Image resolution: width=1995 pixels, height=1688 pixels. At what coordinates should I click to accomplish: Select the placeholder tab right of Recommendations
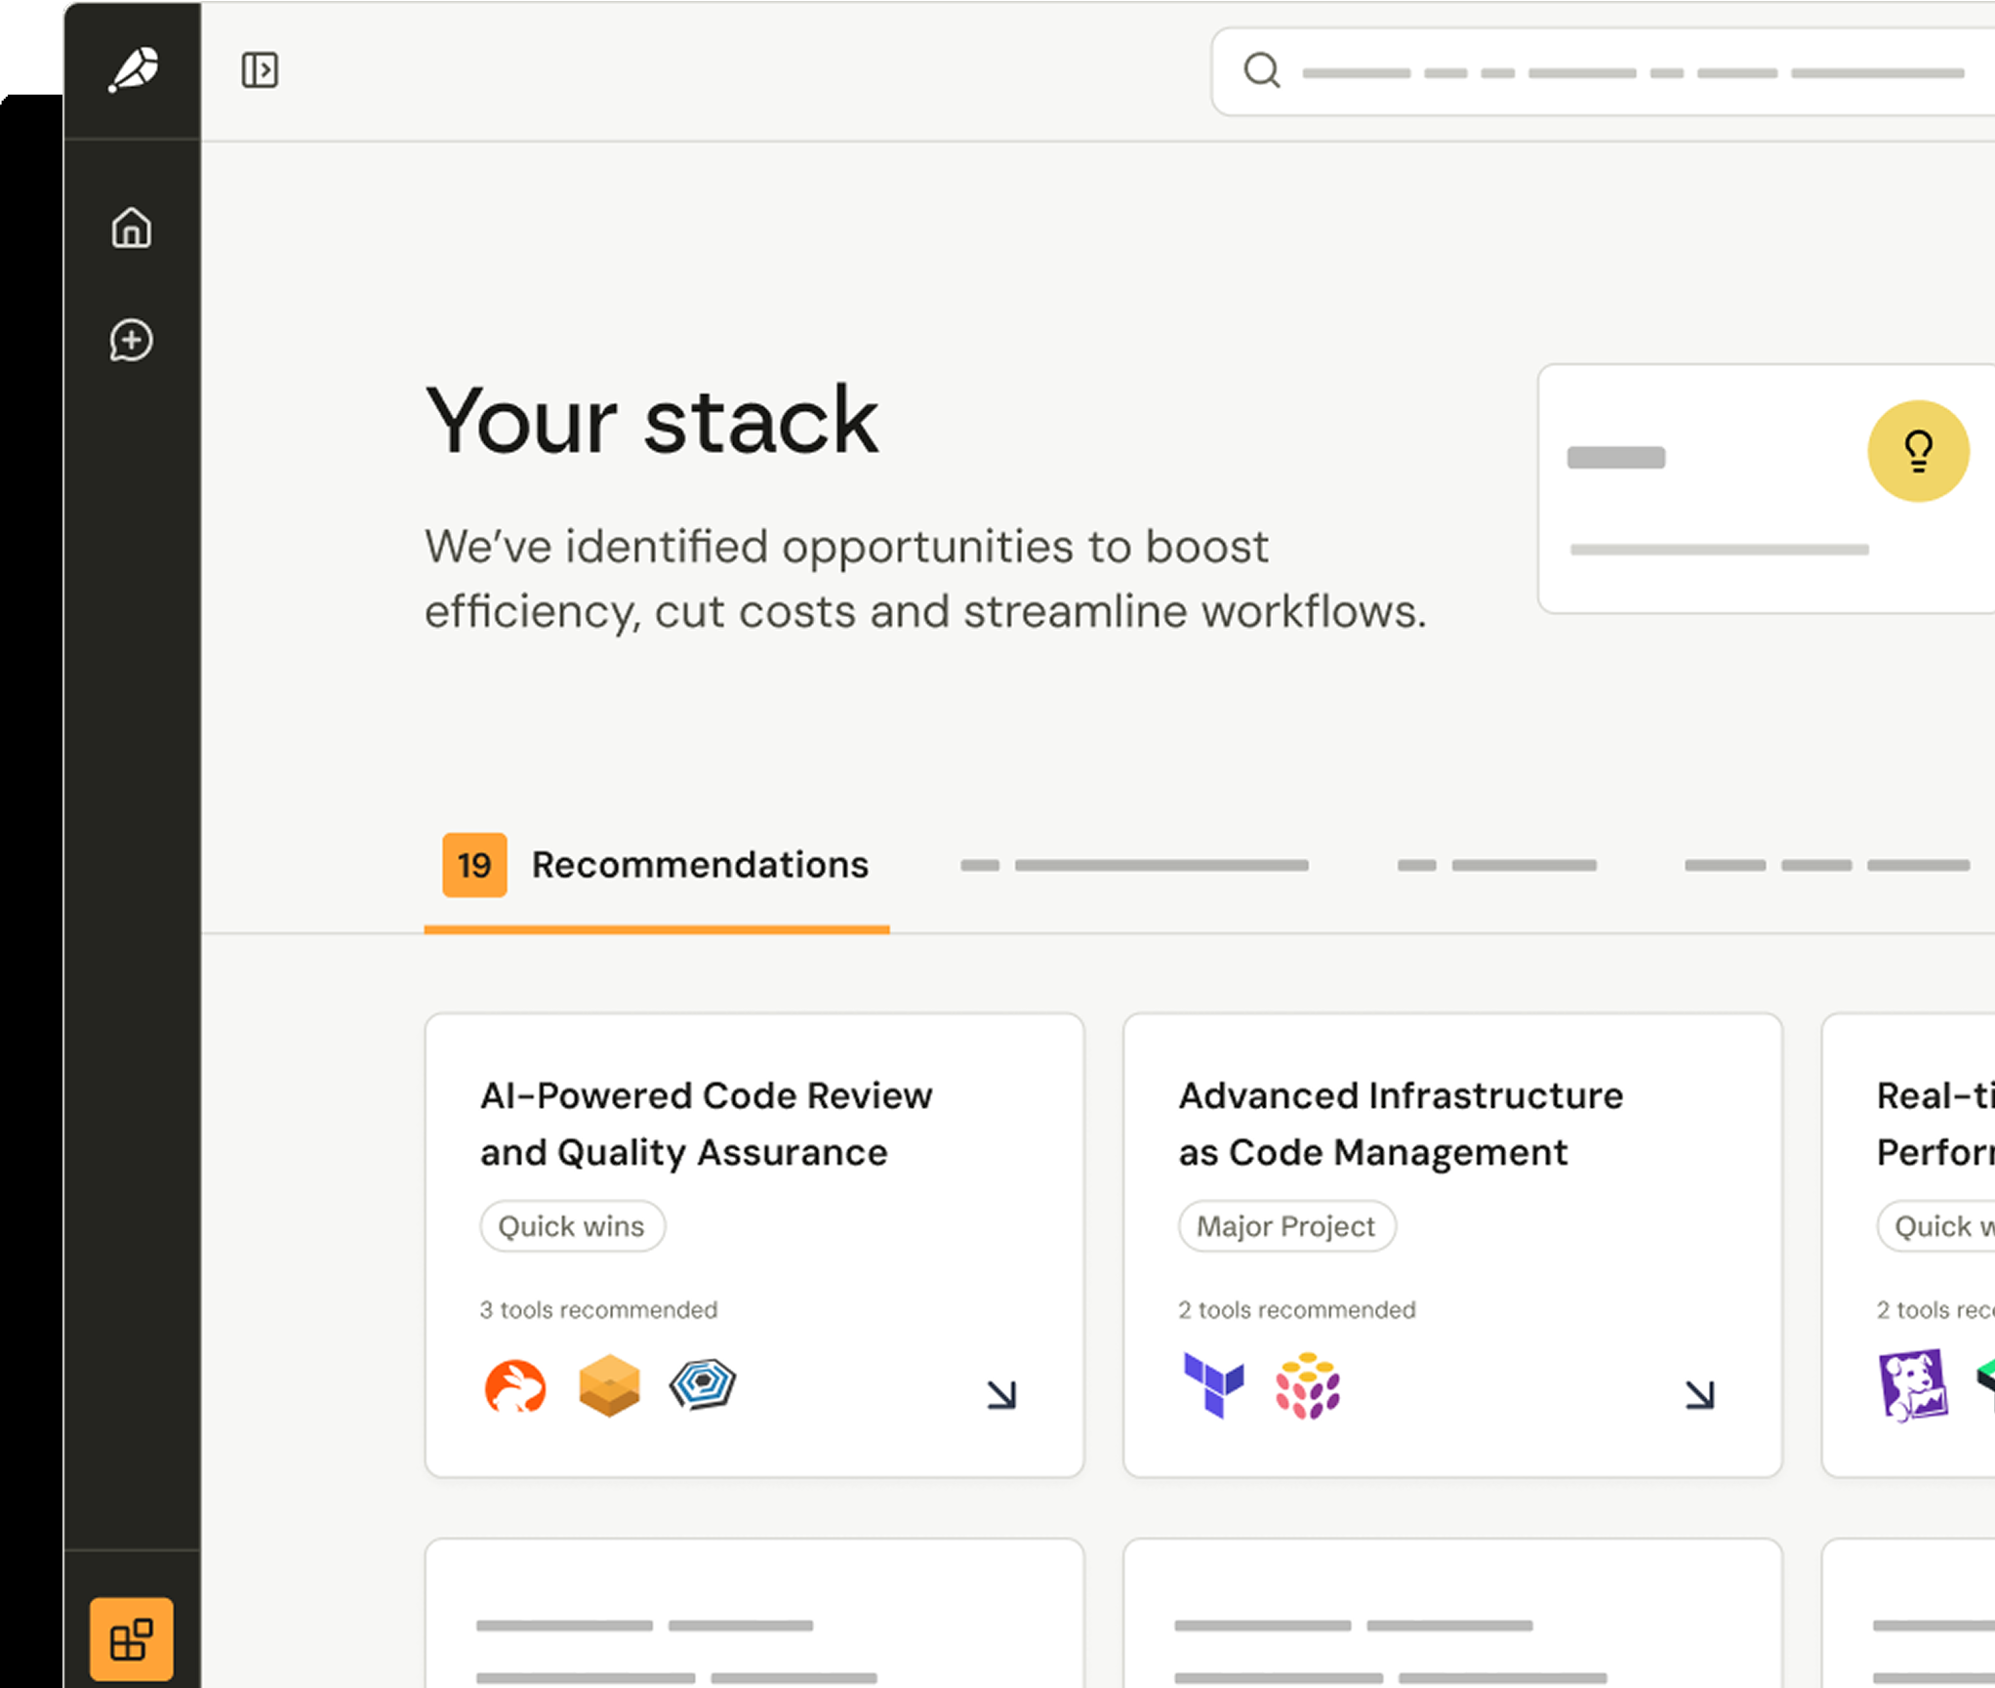tap(1134, 865)
